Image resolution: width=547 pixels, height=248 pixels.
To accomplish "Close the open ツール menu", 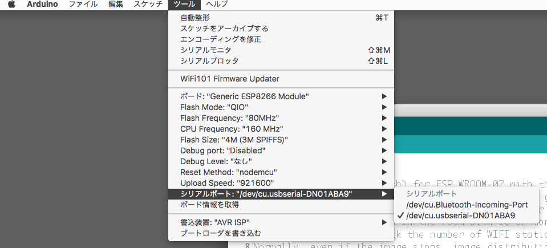I will (184, 5).
